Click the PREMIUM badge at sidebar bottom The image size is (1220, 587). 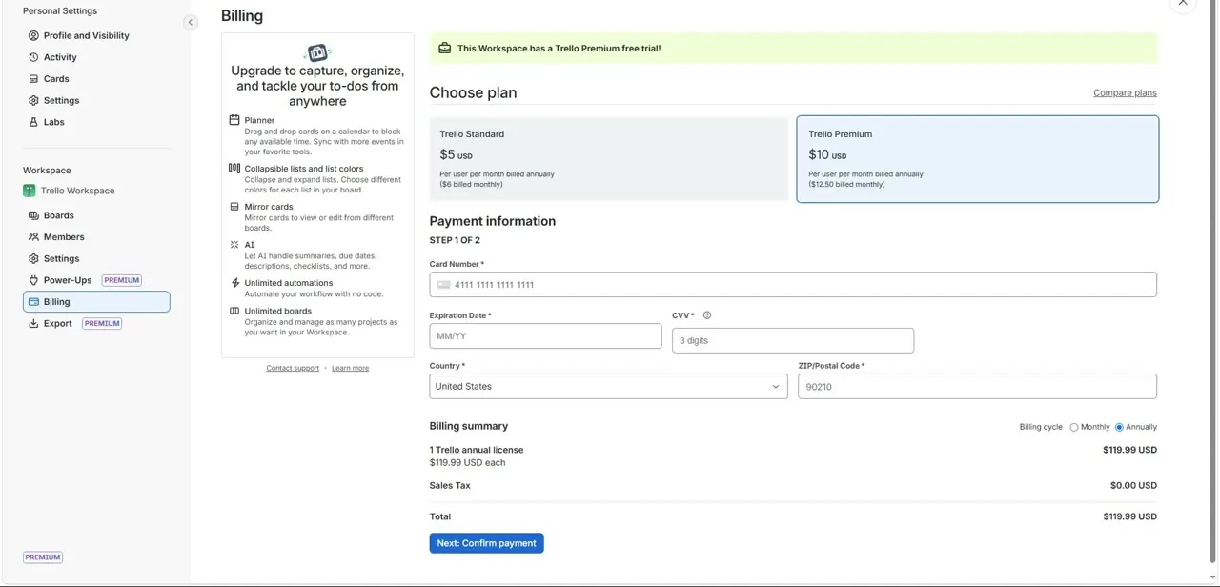point(43,557)
